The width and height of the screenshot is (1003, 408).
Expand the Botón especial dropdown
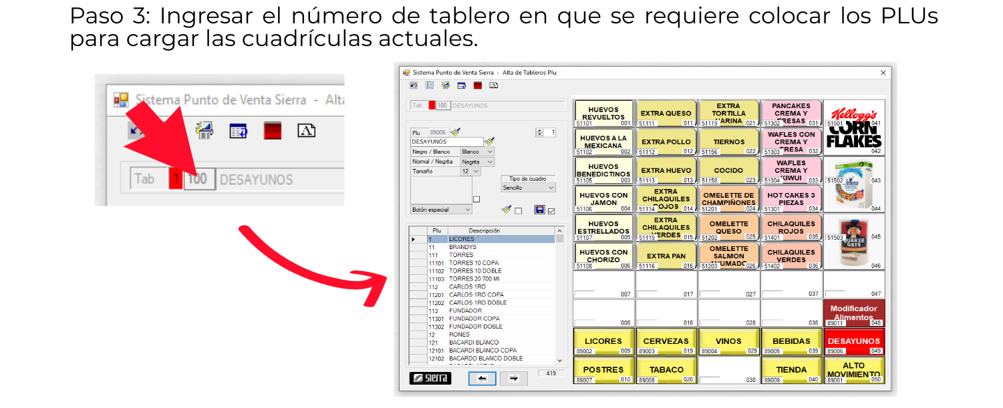[x=441, y=210]
